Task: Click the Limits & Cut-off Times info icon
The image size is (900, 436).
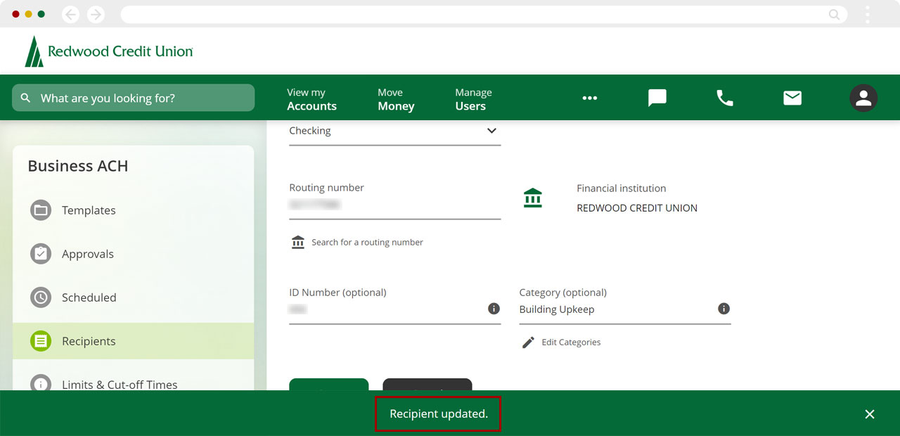Action: point(41,383)
